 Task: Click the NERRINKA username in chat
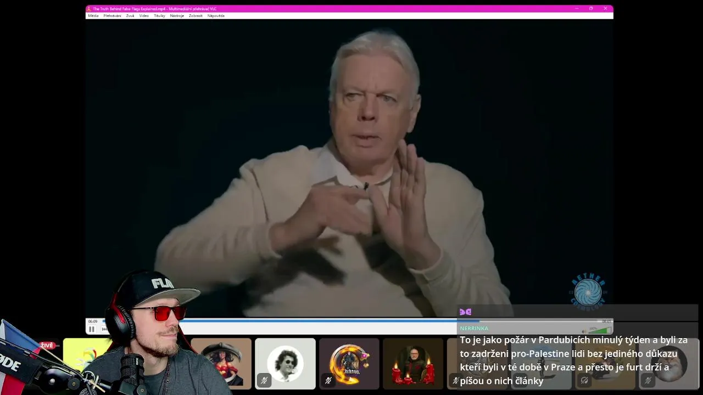(474, 328)
